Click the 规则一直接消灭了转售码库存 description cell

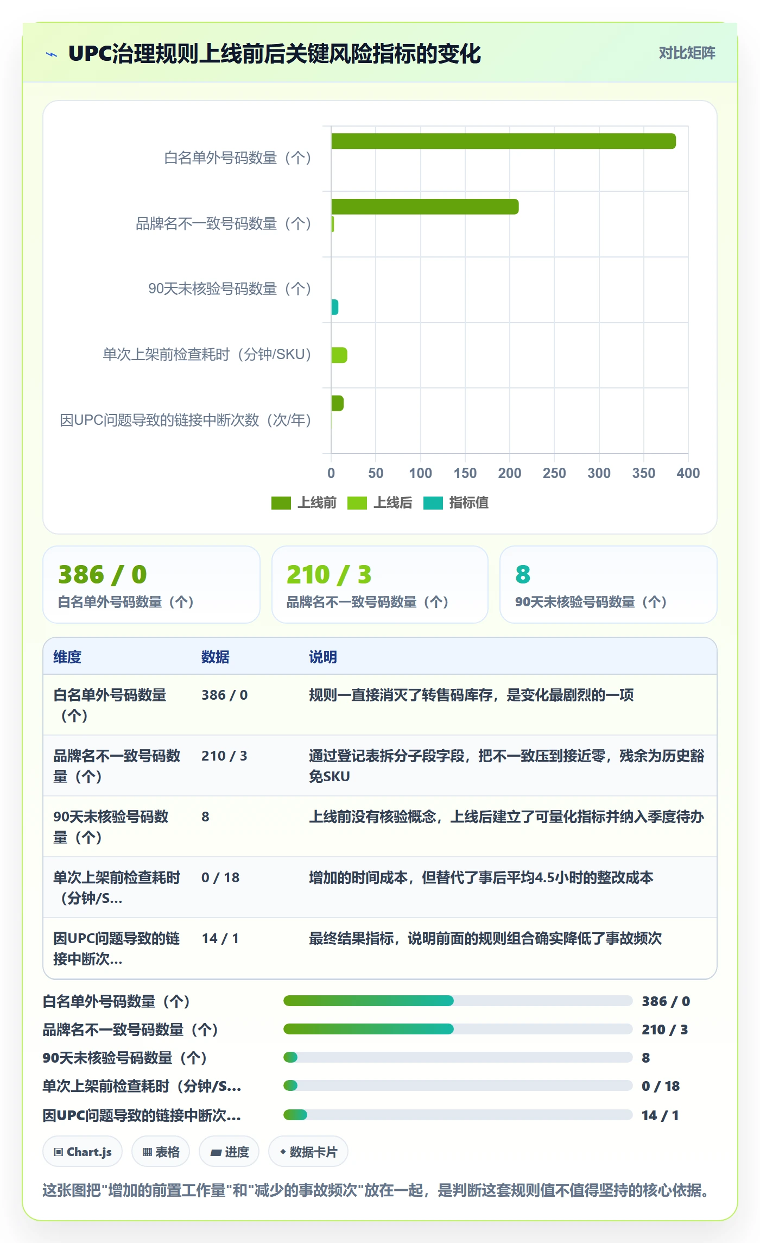tap(508, 705)
